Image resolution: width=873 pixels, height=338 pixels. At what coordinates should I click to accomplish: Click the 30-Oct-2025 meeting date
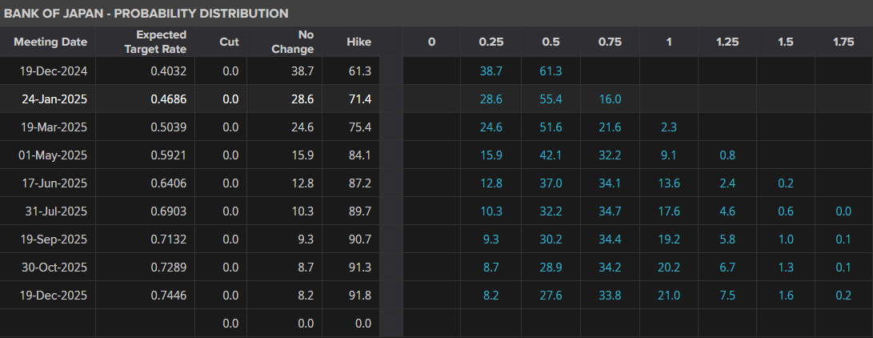coord(54,267)
